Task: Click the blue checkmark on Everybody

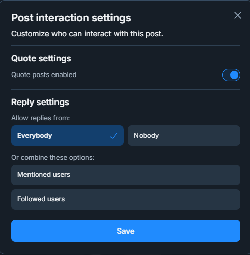Action: [x=114, y=136]
